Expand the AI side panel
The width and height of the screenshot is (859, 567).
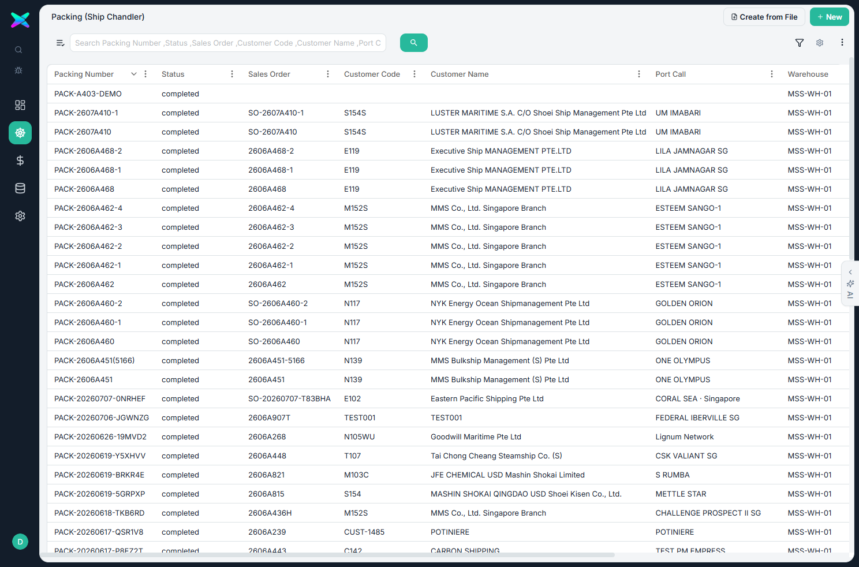click(x=850, y=283)
